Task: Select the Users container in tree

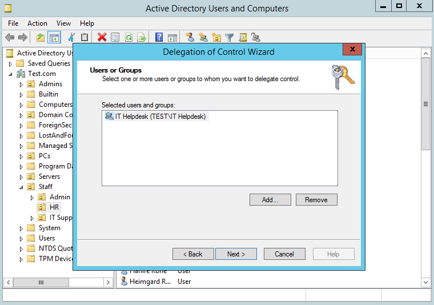Action: [x=41, y=238]
